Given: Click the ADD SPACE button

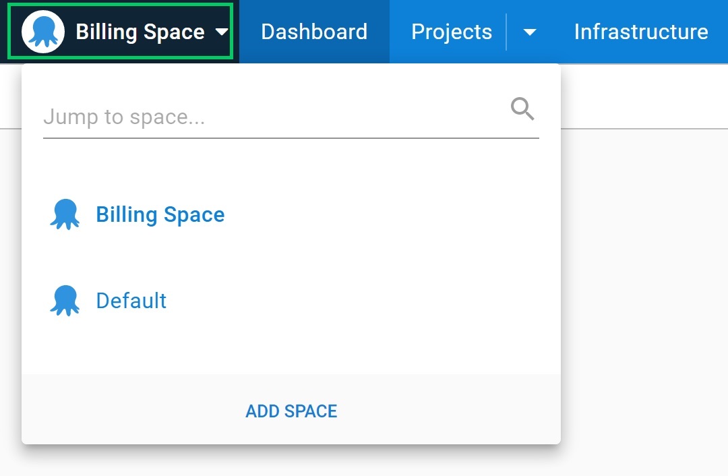Looking at the screenshot, I should pos(291,411).
